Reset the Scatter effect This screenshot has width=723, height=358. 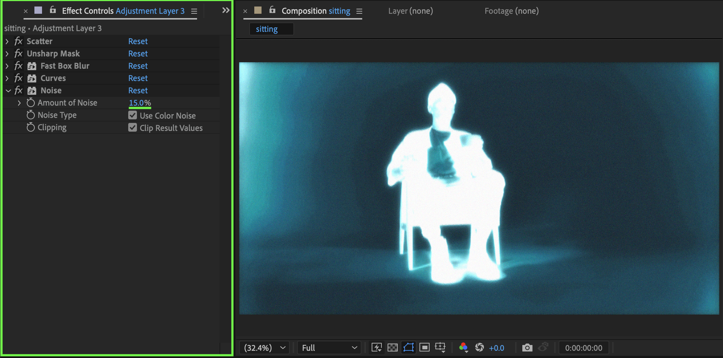coord(138,41)
